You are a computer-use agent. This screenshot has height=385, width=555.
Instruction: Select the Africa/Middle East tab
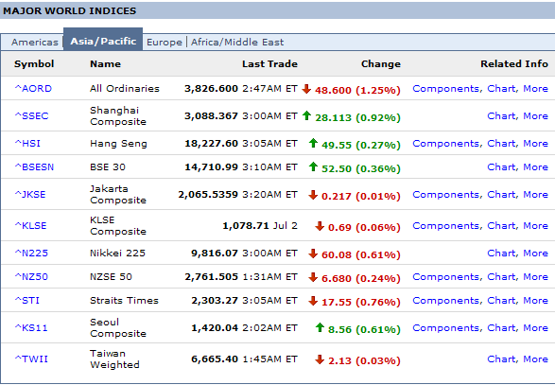point(237,43)
